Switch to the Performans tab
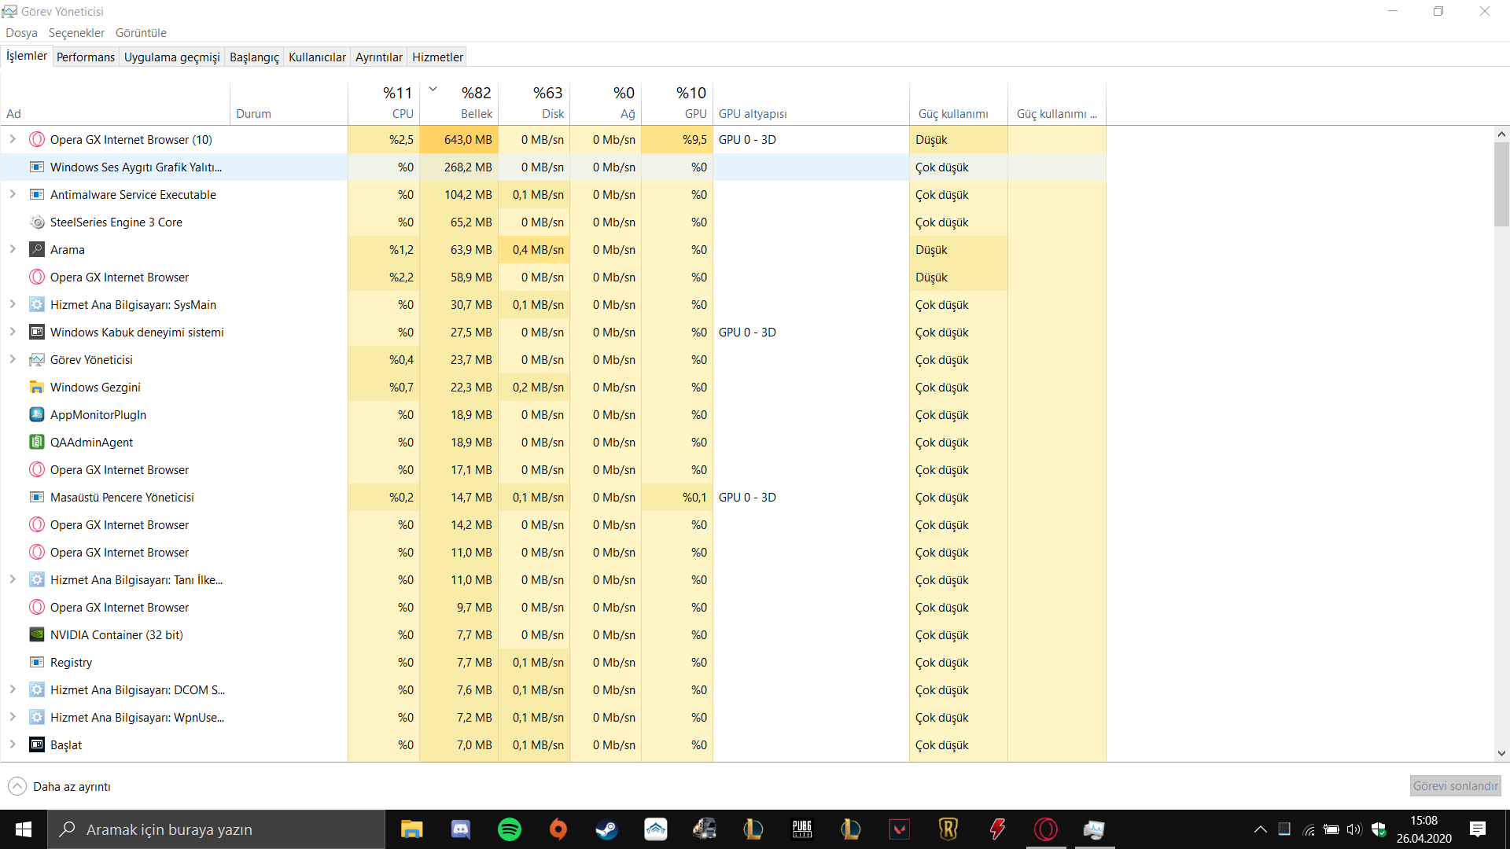 86,57
